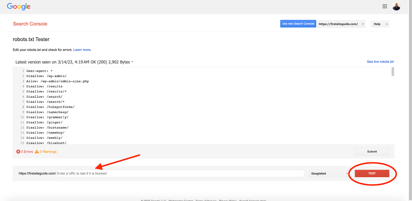Click the URL to test input field
Image resolution: width=412 pixels, height=201 pixels.
click(x=180, y=174)
